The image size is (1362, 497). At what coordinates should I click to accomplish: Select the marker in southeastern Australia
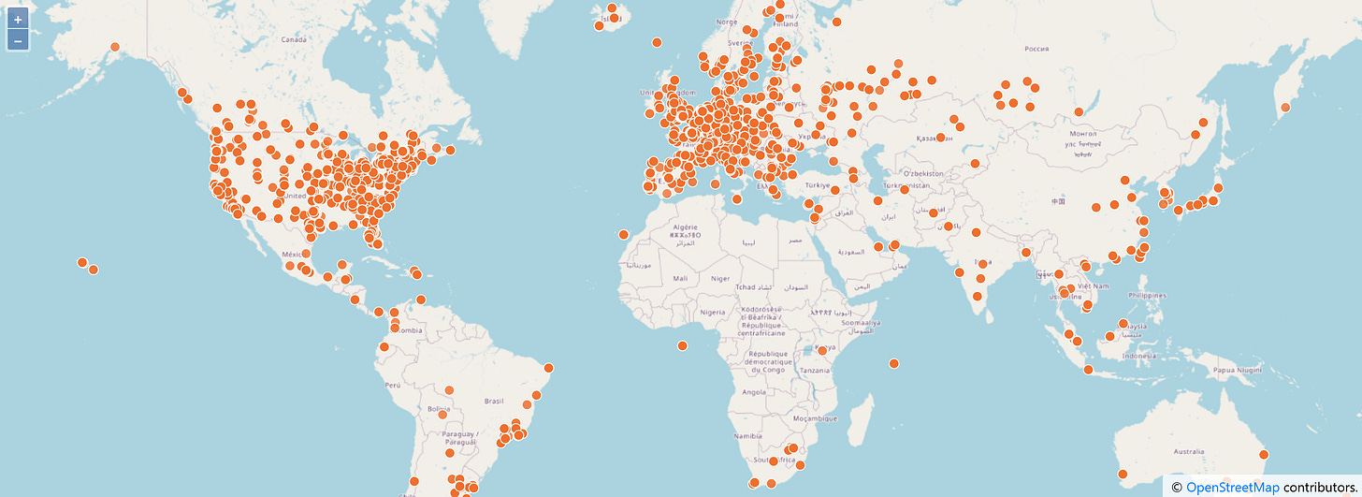1264,455
